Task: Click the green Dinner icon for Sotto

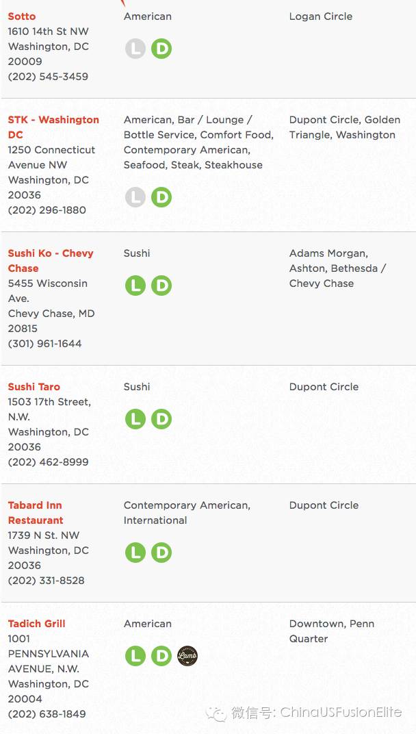Action: pos(161,49)
